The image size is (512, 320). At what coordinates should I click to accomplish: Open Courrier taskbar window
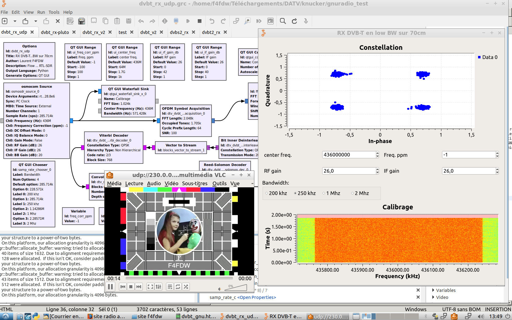(x=64, y=316)
